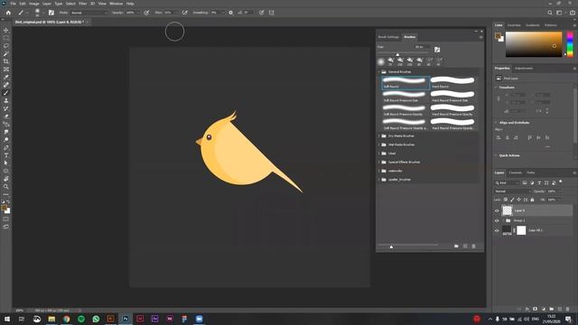Select the Rectangular Marquee tool
This screenshot has width=578, height=325.
point(6,38)
